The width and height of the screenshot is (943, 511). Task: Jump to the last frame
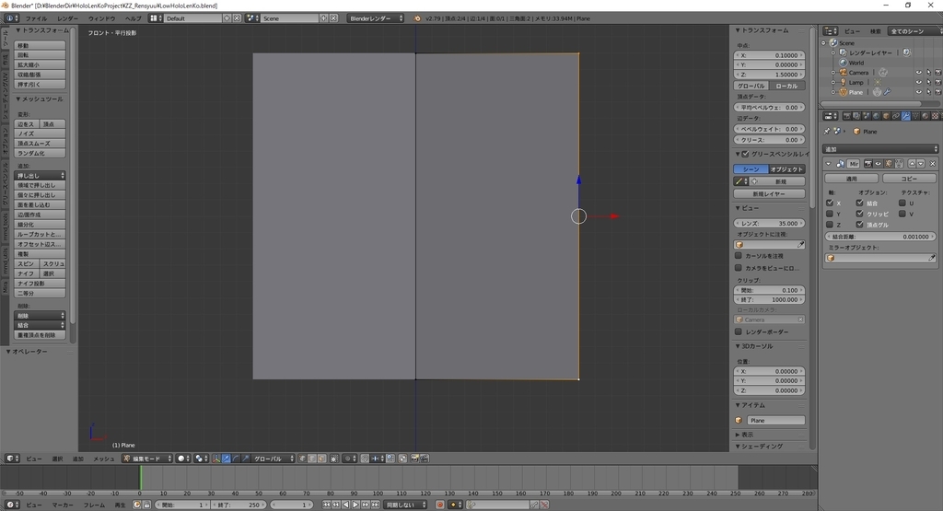(376, 505)
